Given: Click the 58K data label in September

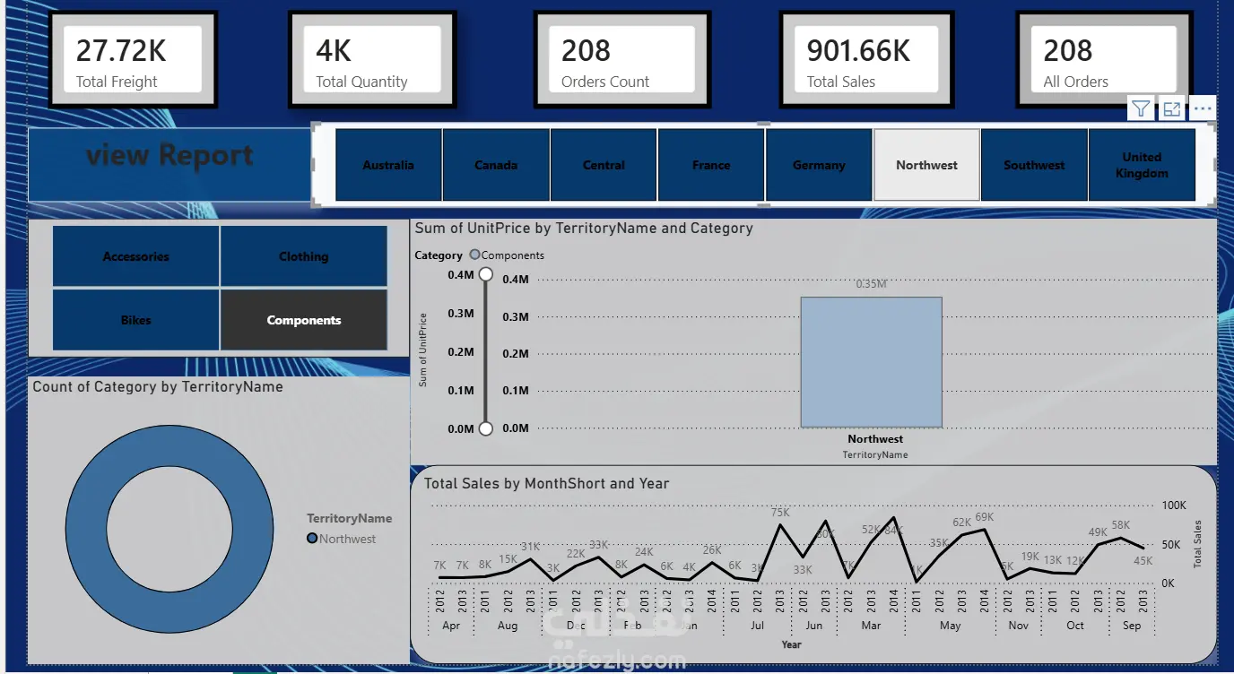Looking at the screenshot, I should (x=1121, y=525).
